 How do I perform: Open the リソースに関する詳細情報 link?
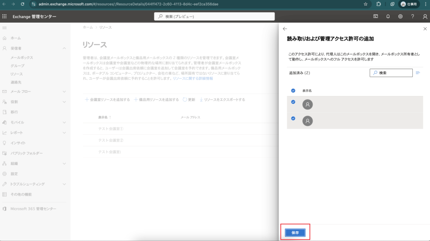tap(193, 78)
